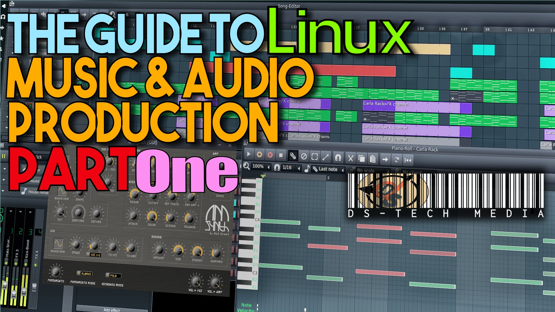Activate the Select mode rectangle tool
555x312 pixels.
point(314,157)
